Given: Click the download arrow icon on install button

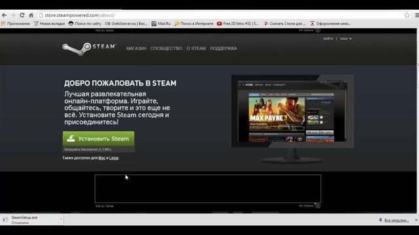Looking at the screenshot, I should coord(71,138).
